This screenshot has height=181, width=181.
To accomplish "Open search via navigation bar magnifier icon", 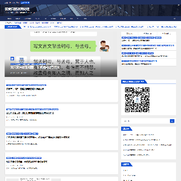I will 174,19.
